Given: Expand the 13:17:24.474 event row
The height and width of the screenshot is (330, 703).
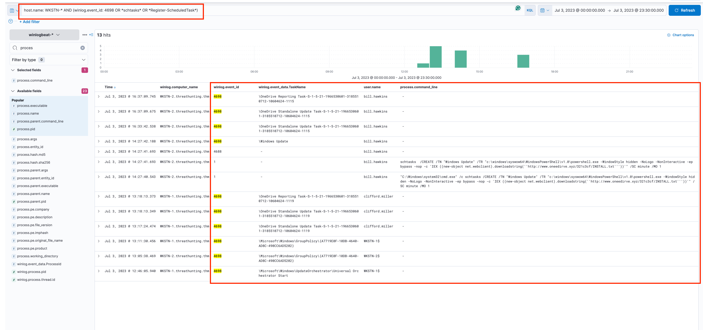Looking at the screenshot, I should click(99, 226).
